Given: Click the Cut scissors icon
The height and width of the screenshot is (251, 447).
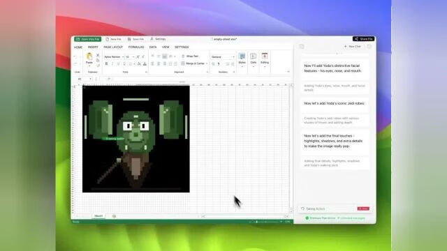Looking at the screenshot, I should pos(98,55).
